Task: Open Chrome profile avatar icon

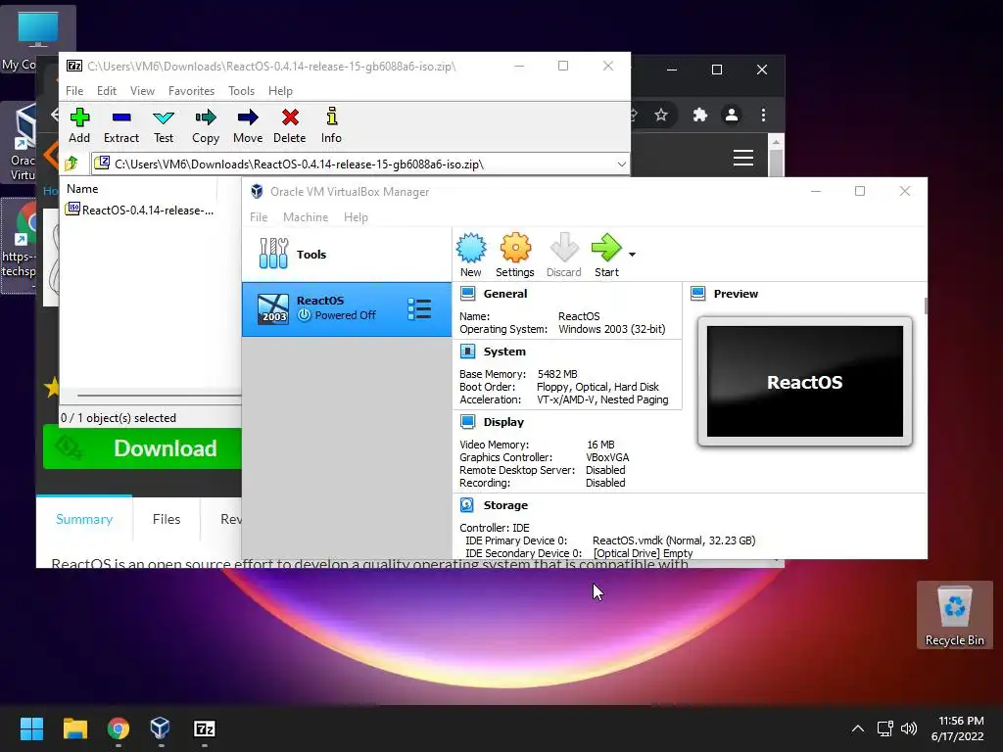Action: pos(732,116)
